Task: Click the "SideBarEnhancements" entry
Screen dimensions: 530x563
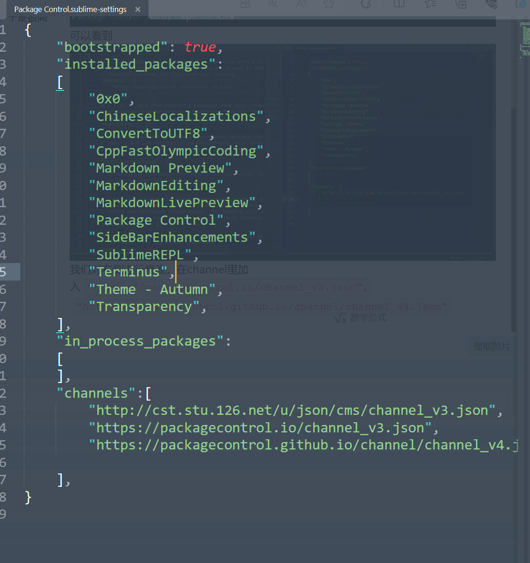Action: [x=172, y=237]
